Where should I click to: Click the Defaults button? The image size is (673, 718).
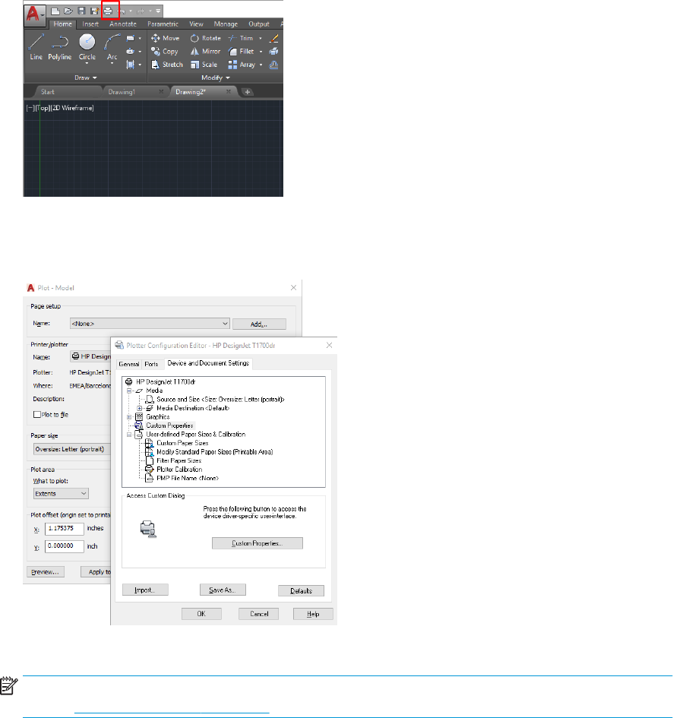(x=301, y=590)
